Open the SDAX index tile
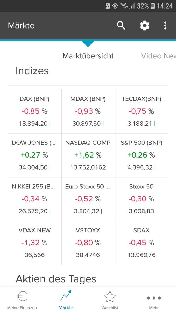 pos(141,243)
